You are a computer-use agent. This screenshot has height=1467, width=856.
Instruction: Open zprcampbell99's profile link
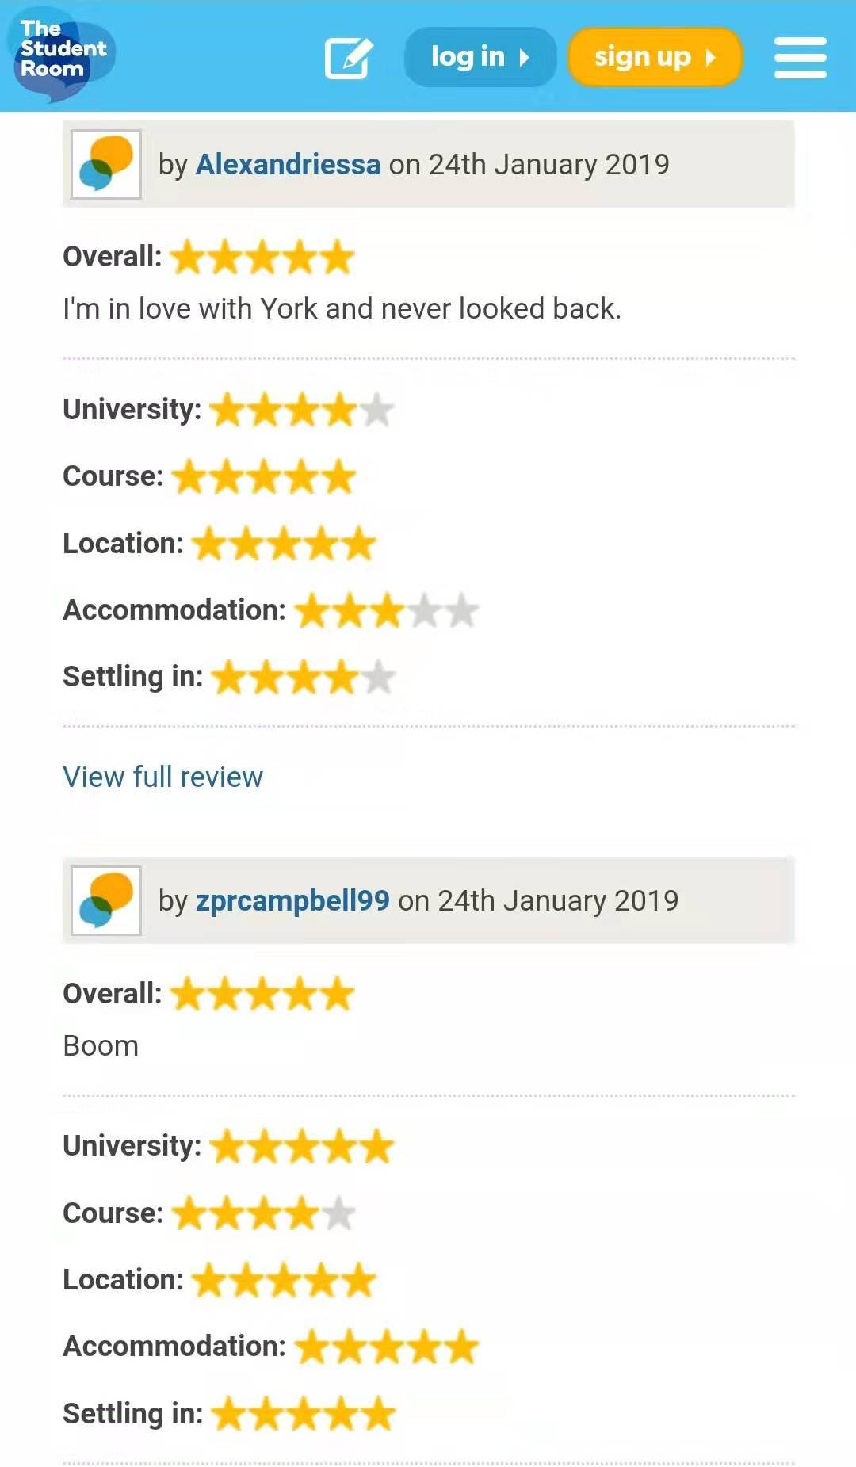tap(292, 900)
